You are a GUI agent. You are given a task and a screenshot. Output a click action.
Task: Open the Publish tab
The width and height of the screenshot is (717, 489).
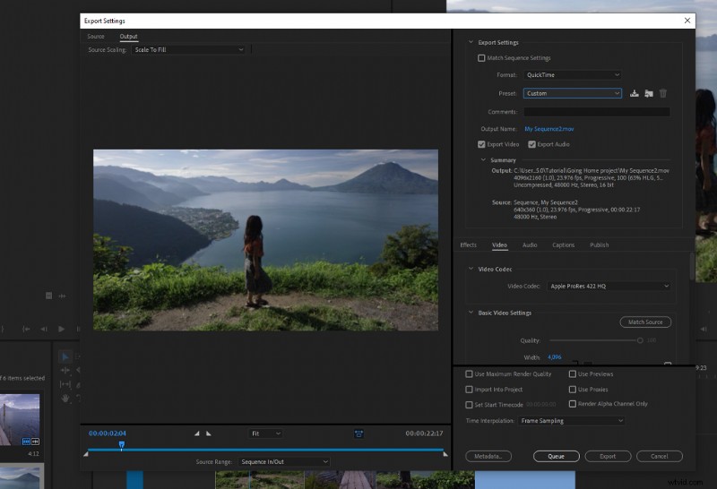599,245
